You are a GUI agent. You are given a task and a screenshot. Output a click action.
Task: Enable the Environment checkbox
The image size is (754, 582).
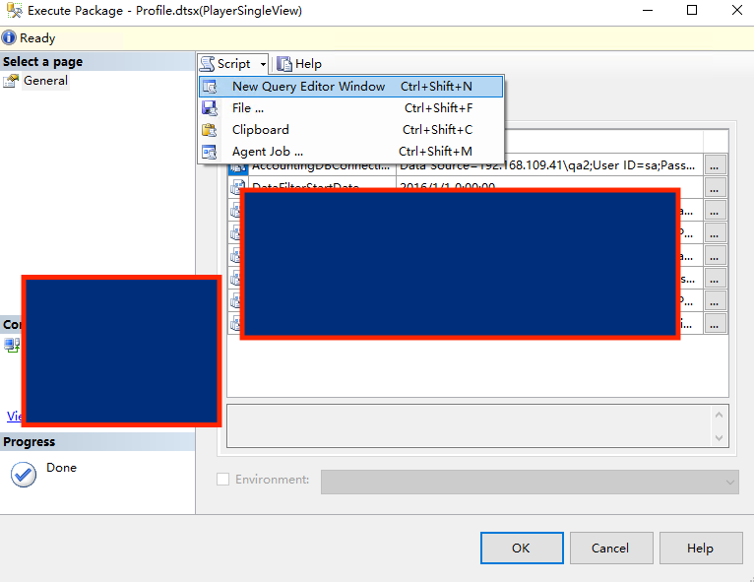point(223,480)
